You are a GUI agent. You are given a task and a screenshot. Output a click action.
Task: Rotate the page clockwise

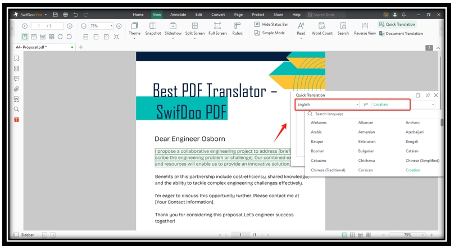pyautogui.click(x=60, y=37)
